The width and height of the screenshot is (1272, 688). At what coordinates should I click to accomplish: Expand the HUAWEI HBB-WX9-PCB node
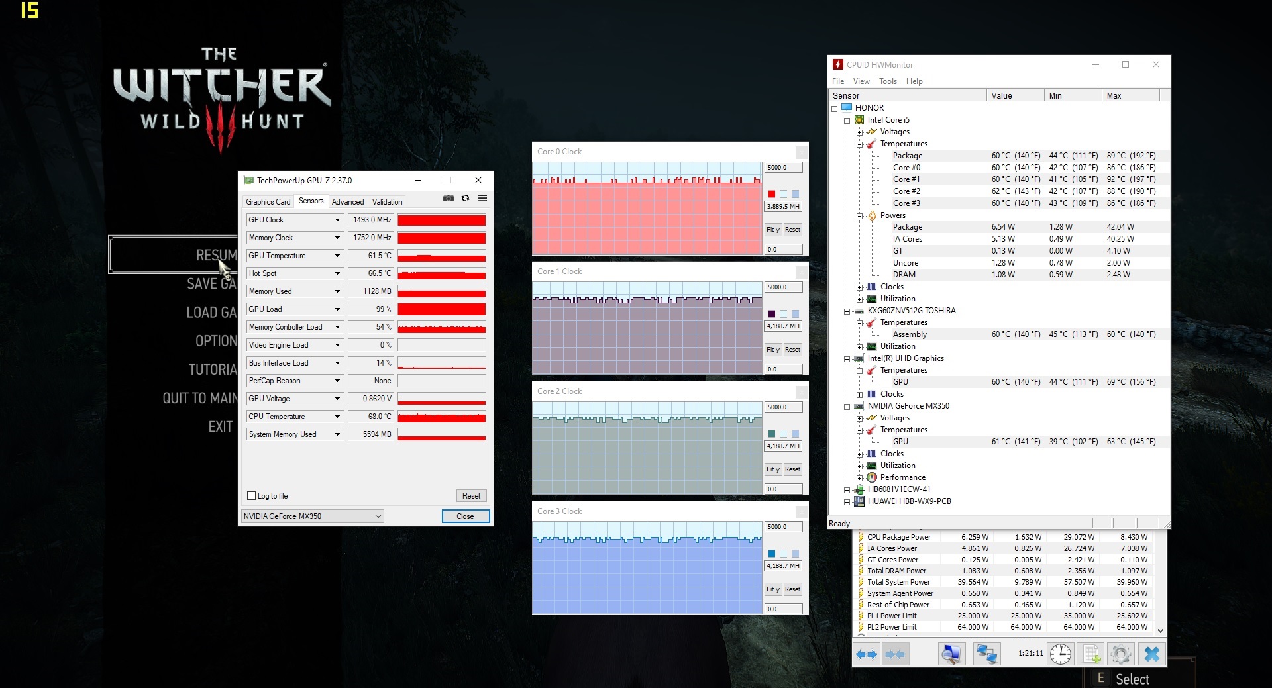pos(847,502)
